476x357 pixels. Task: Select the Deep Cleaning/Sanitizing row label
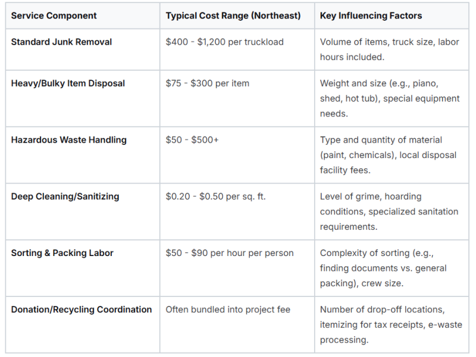click(x=65, y=197)
